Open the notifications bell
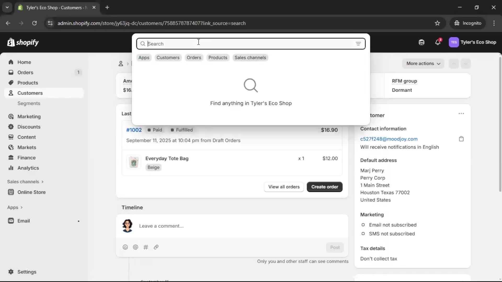The width and height of the screenshot is (502, 282). tap(438, 42)
